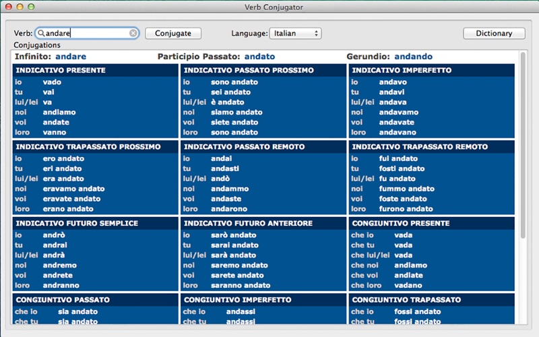
Task: Select the INDICATIVO FUTURO SEMPLICE header
Action: tap(95, 223)
